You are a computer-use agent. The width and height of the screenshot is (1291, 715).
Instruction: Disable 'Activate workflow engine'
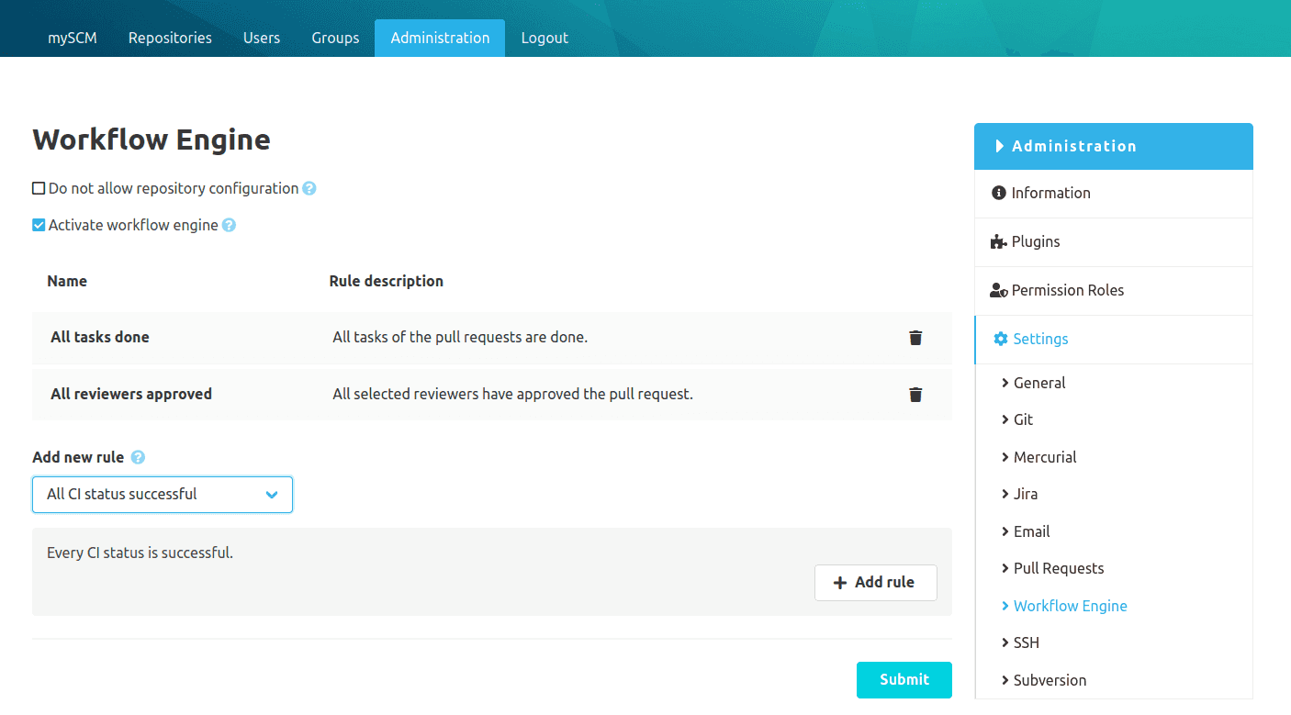pyautogui.click(x=39, y=224)
